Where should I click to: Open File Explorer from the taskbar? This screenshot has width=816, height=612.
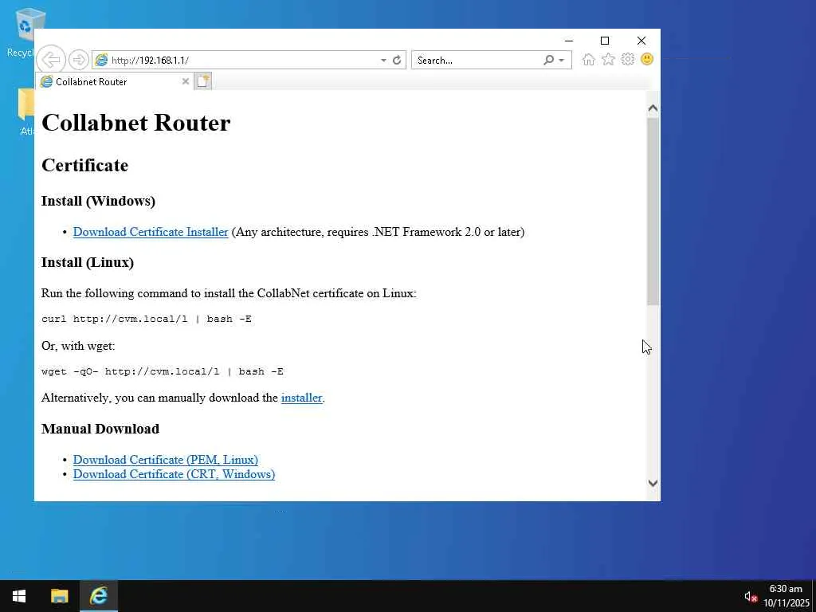pyautogui.click(x=59, y=596)
